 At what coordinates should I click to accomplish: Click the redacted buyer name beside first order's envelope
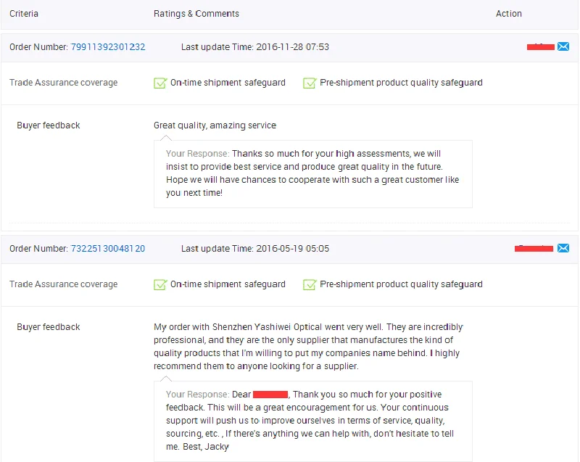pyautogui.click(x=541, y=47)
